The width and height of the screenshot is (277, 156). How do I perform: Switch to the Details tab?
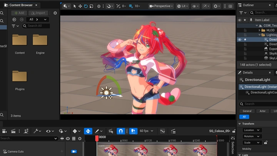coord(248,72)
